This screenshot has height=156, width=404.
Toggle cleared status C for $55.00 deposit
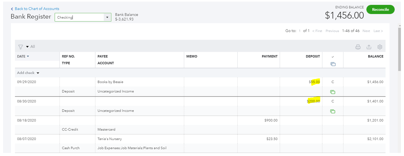tap(333, 82)
